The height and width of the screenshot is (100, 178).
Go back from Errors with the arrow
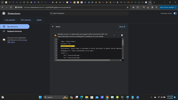(53, 27)
